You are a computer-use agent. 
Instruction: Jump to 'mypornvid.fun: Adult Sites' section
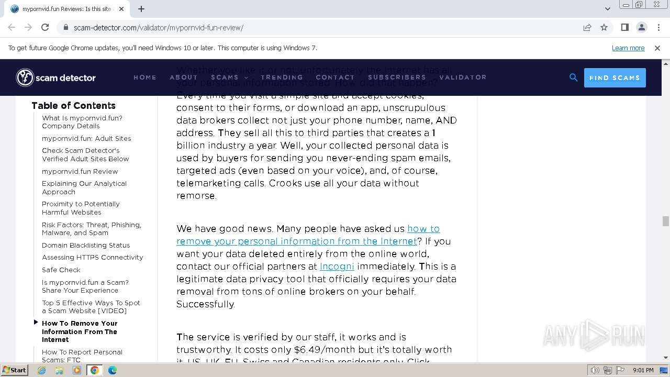[x=86, y=138]
